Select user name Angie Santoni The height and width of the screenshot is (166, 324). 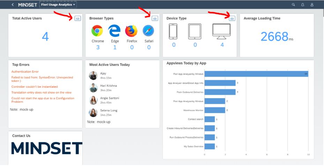(x=110, y=98)
